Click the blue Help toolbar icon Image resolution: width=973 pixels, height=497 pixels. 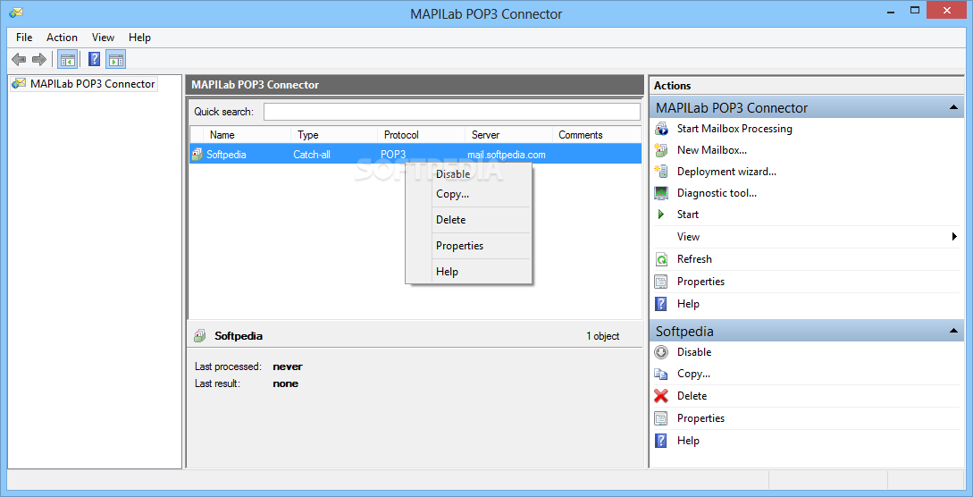point(95,60)
